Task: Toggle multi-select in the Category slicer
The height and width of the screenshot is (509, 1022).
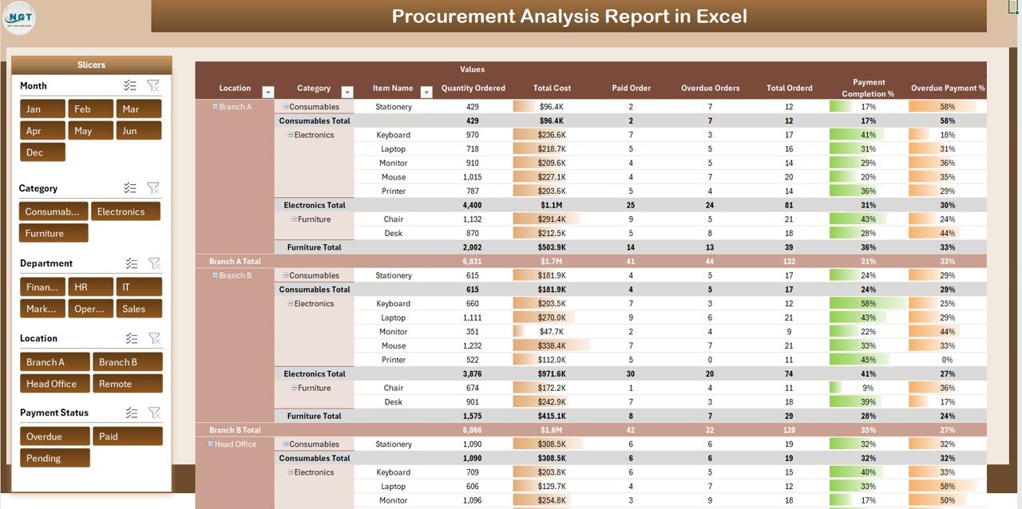Action: (130, 188)
